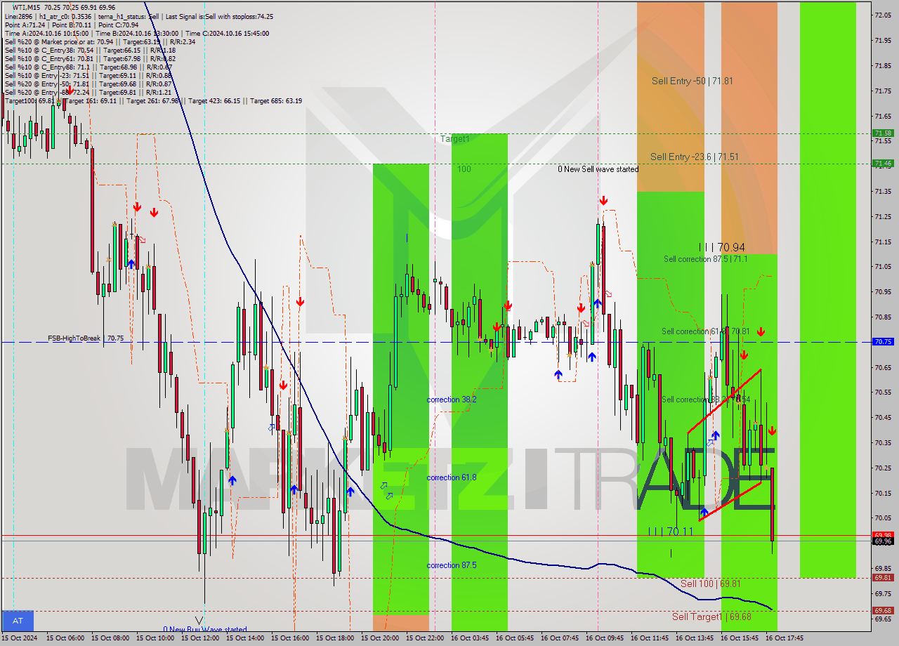Click the 70.75 blue price tag on axis
The width and height of the screenshot is (899, 646).
click(x=883, y=342)
